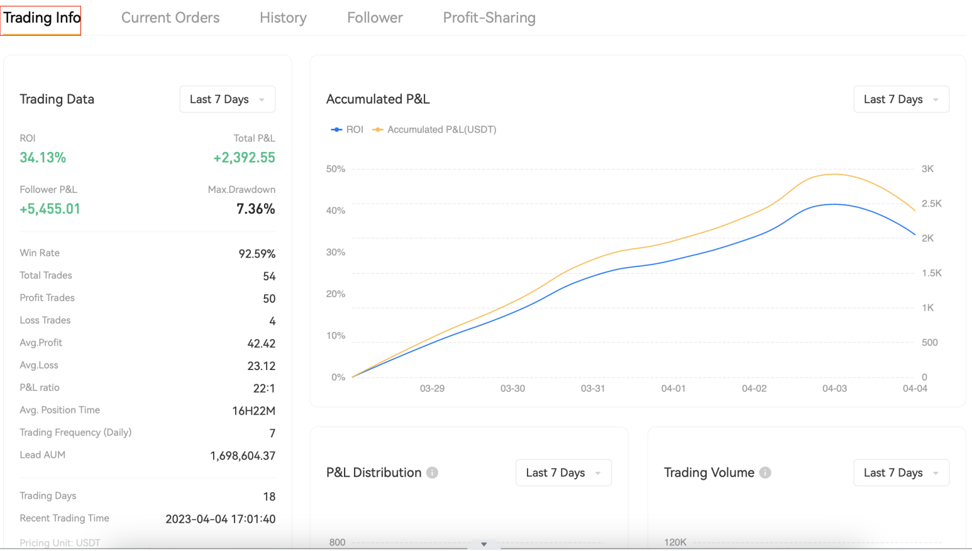Expand the Accumulated P&L Last 7 Days dropdown
Image resolution: width=972 pixels, height=551 pixels.
pos(900,99)
